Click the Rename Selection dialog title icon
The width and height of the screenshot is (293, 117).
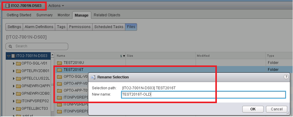coord(93,77)
